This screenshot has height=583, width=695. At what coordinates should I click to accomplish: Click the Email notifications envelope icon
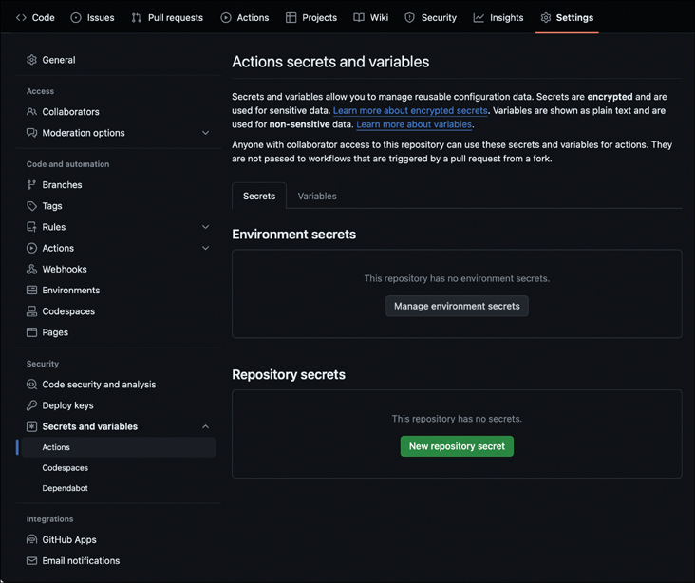[31, 561]
